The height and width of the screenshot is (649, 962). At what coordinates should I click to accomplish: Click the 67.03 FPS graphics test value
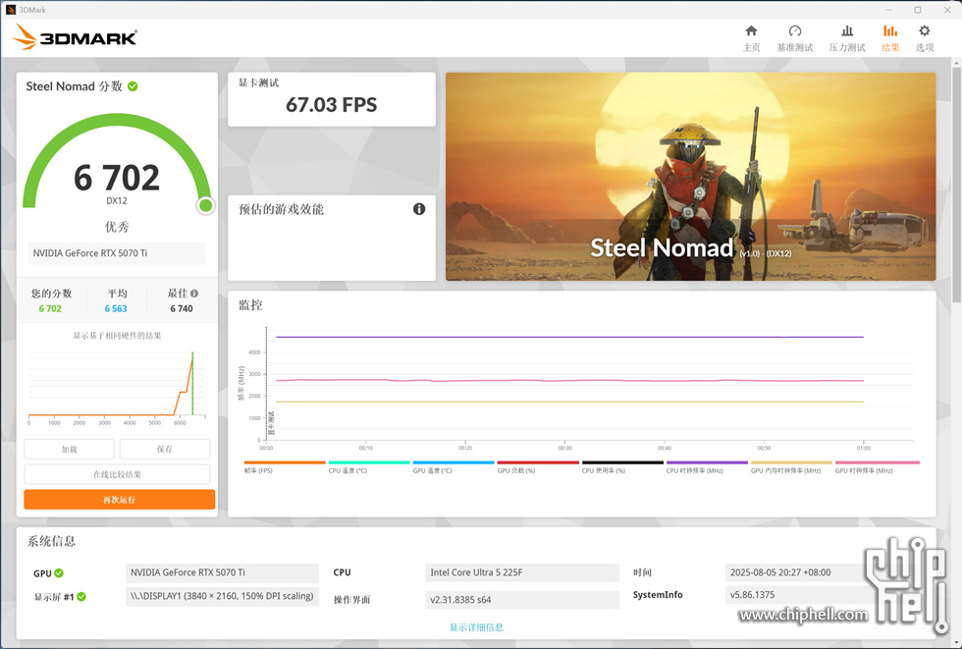(332, 105)
